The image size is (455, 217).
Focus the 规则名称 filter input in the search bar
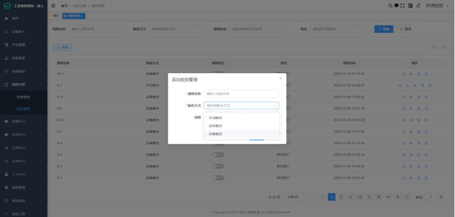click(x=97, y=29)
